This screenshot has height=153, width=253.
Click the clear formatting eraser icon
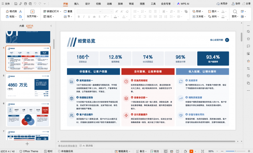127,11
